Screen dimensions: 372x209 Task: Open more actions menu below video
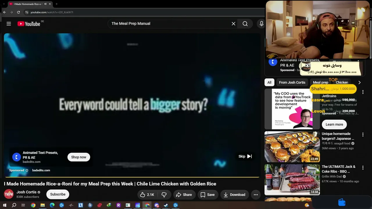(x=256, y=195)
